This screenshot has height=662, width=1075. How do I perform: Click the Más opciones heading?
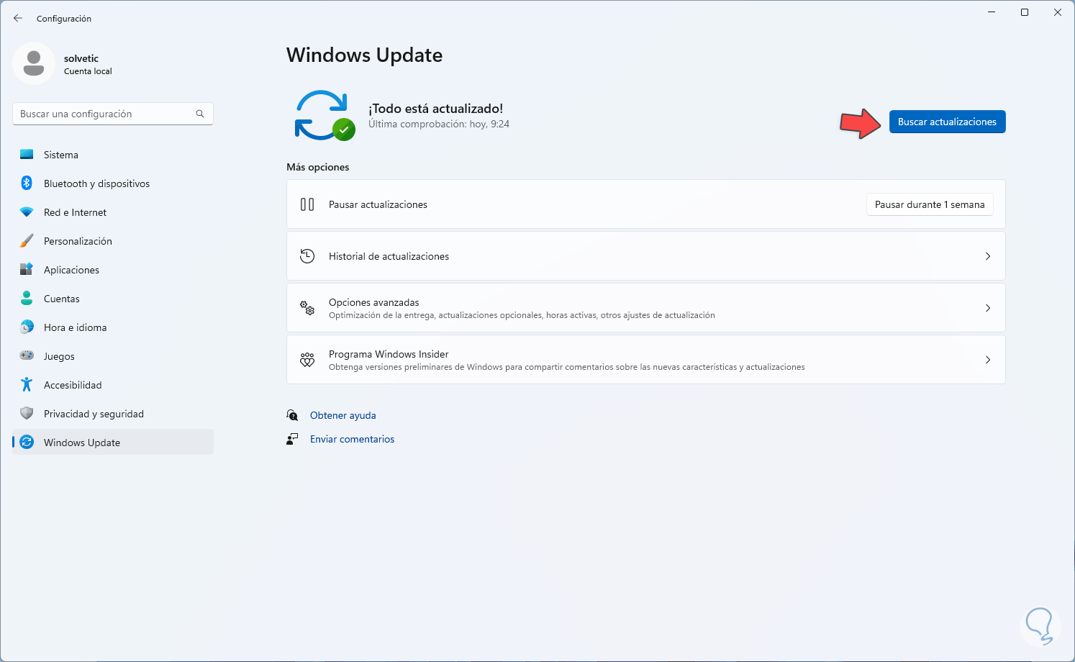(x=318, y=167)
